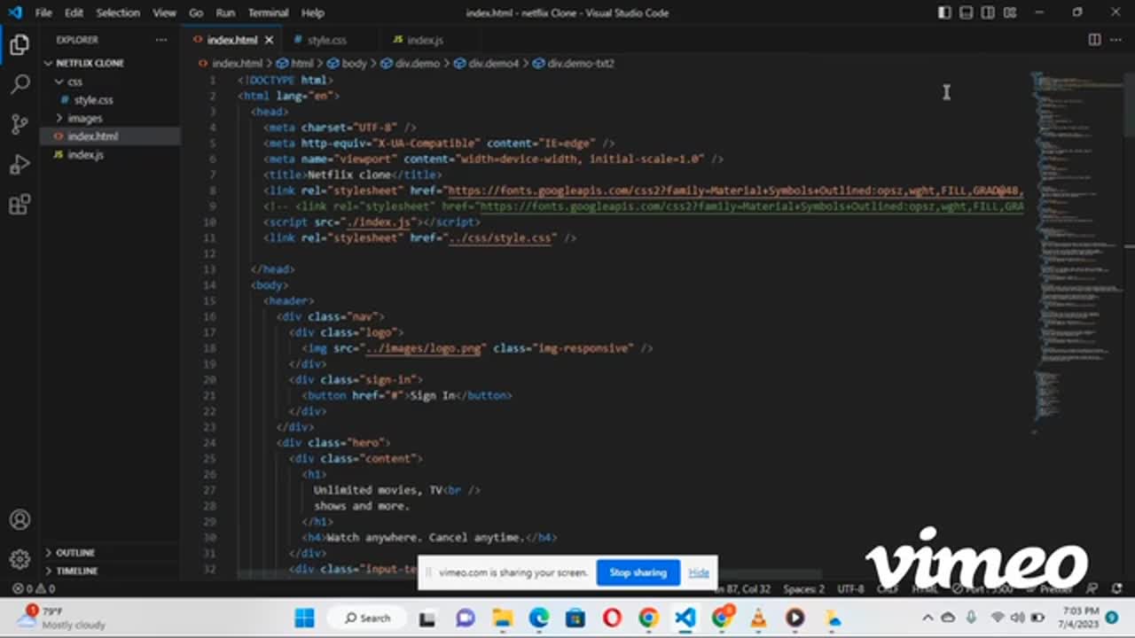Open the Terminal menu
This screenshot has height=638, width=1135.
(268, 13)
